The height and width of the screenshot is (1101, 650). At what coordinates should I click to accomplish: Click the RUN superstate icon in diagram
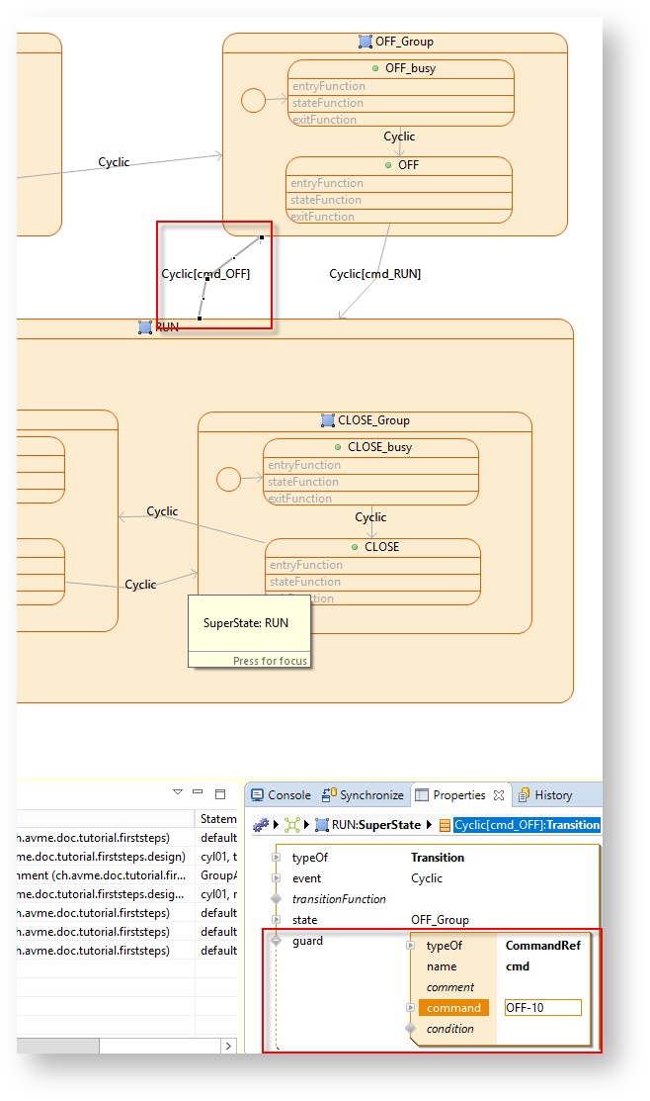[145, 327]
